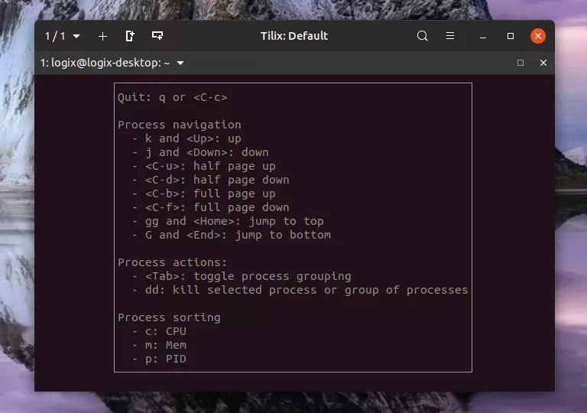Add a terminal below icon
This screenshot has width=587, height=413.
(x=157, y=36)
